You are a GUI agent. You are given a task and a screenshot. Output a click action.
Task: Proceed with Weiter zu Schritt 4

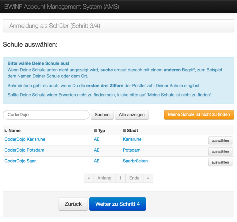click(x=118, y=204)
